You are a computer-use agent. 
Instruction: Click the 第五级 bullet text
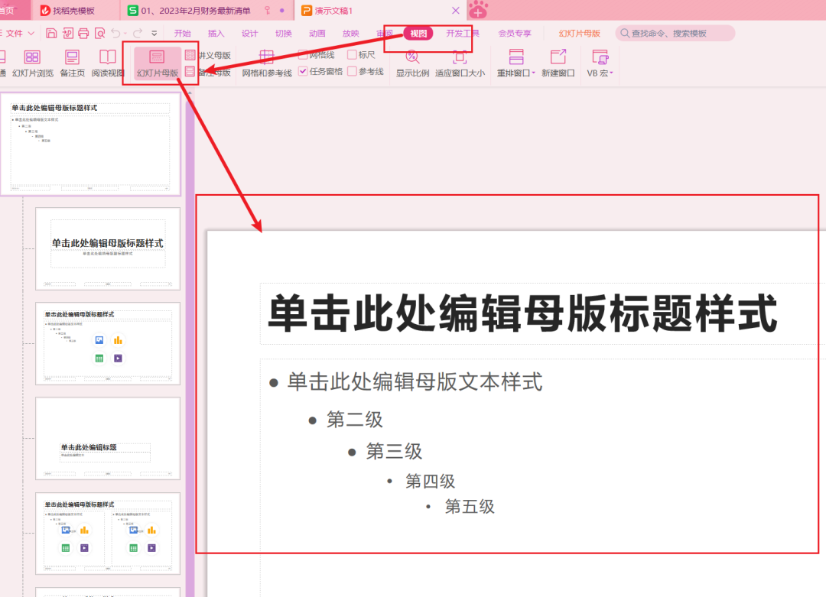pyautogui.click(x=470, y=507)
